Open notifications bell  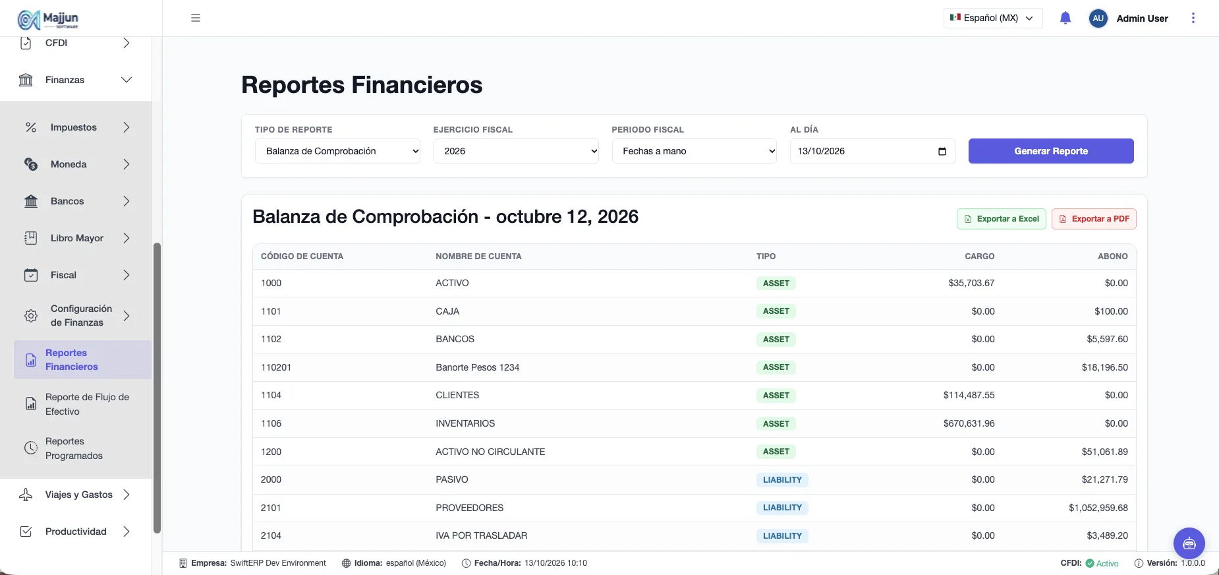[1065, 18]
